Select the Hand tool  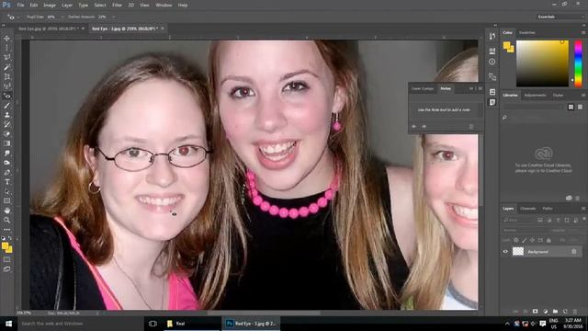[x=6, y=211]
